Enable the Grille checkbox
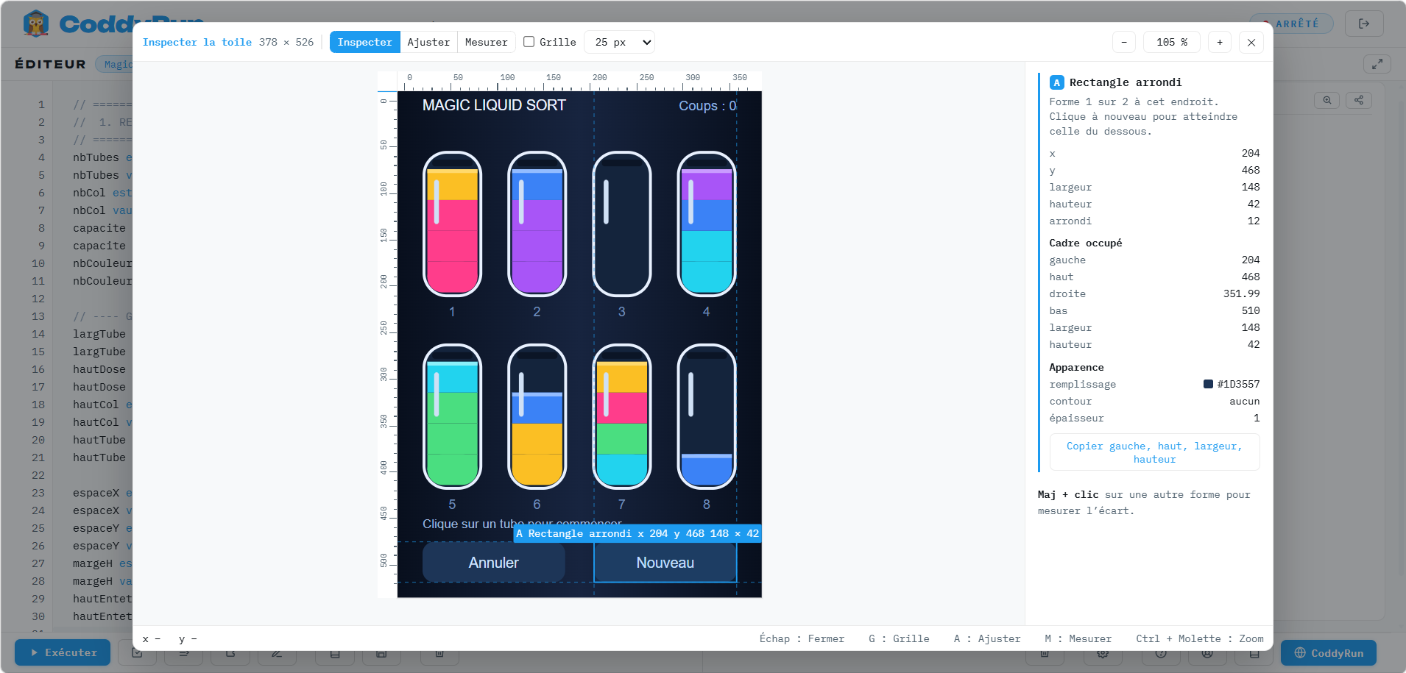Screen dimensions: 1406x673 pyautogui.click(x=529, y=42)
